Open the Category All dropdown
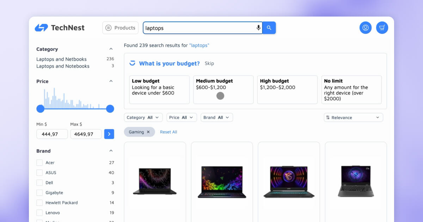The height and width of the screenshot is (222, 423). click(143, 117)
